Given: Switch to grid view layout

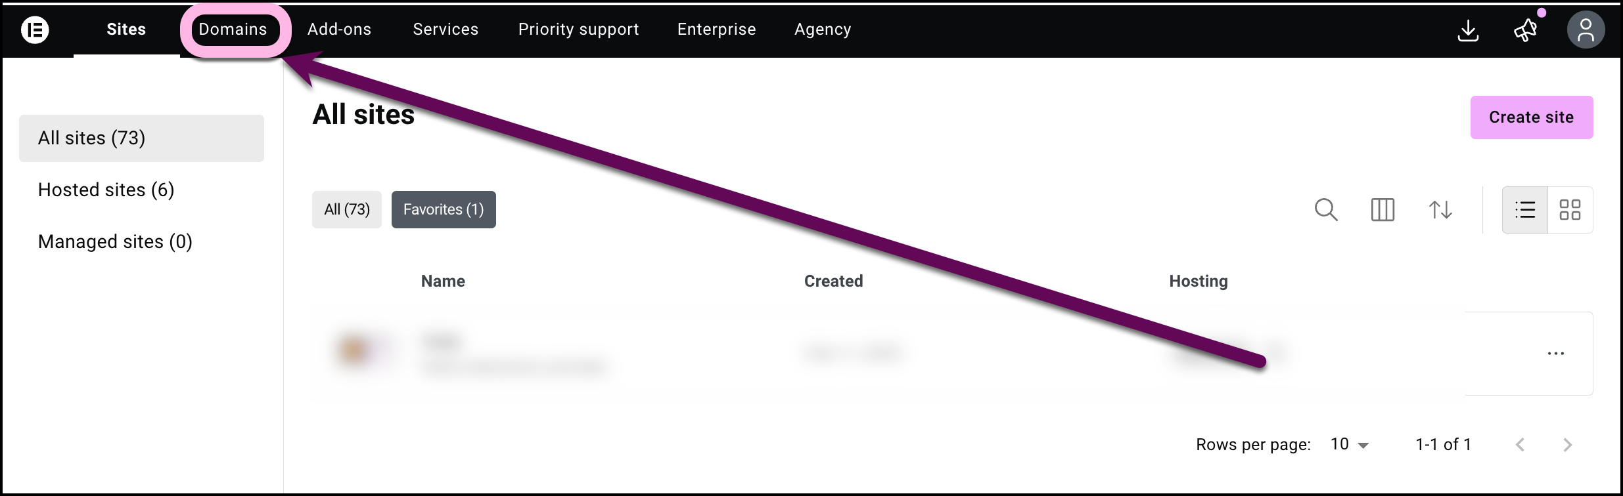Looking at the screenshot, I should 1570,209.
